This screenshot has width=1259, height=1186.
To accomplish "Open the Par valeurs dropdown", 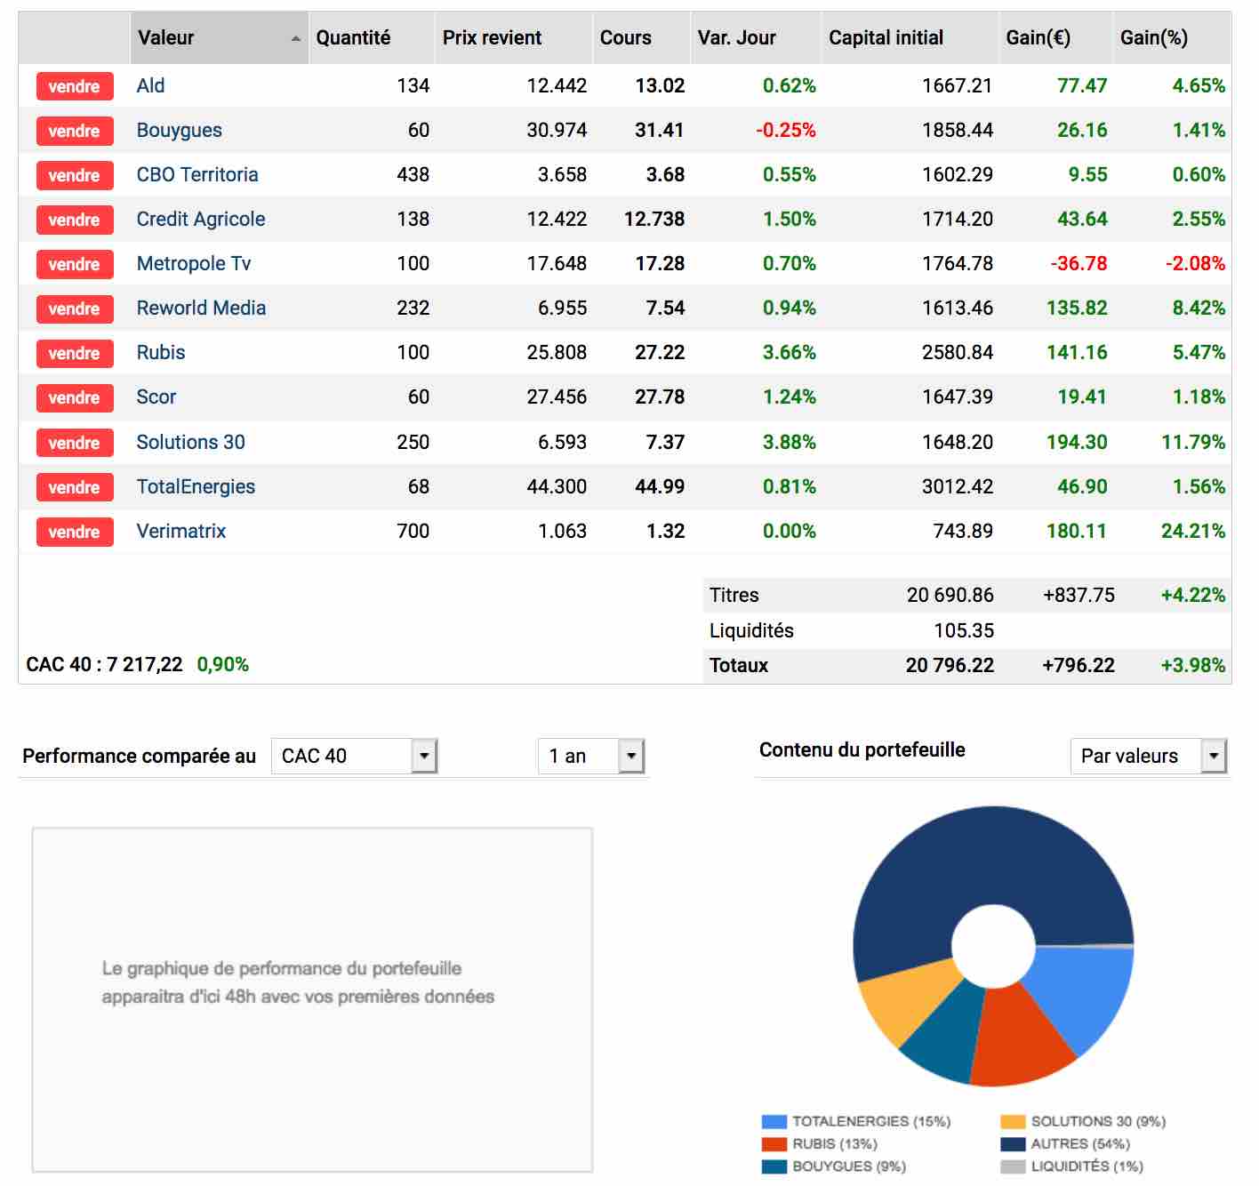I will click(1149, 756).
